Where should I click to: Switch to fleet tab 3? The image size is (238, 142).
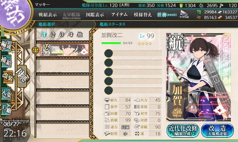[62, 35]
